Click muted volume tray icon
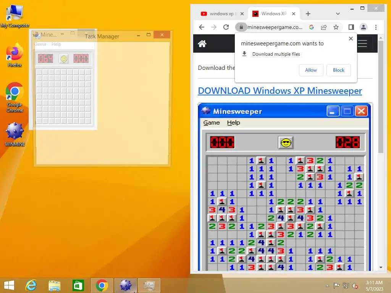Screen dimensions: 391x293 [x=355, y=286]
